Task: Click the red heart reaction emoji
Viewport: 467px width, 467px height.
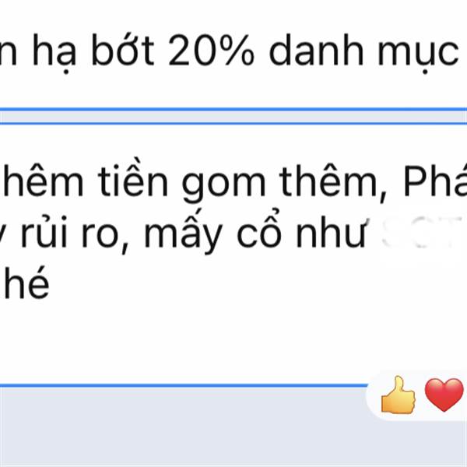Action: tap(444, 395)
